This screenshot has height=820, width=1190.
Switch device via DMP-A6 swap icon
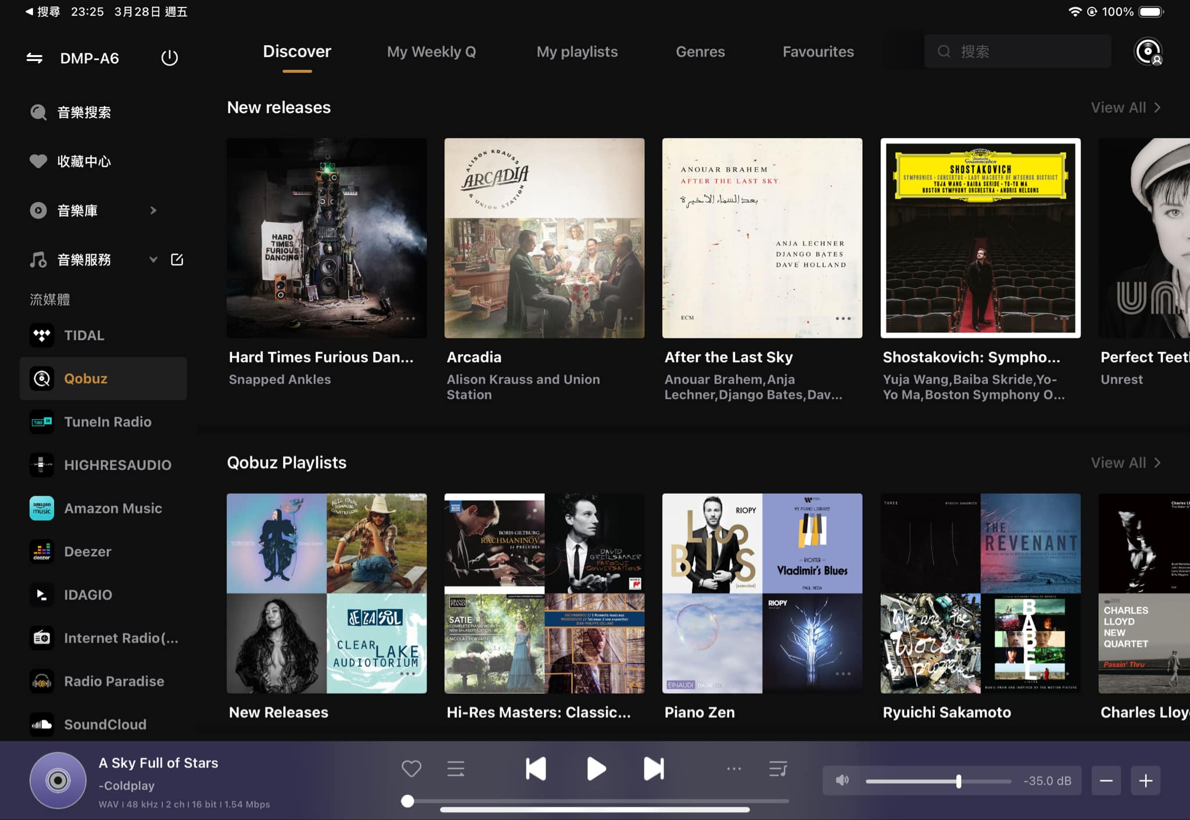34,58
